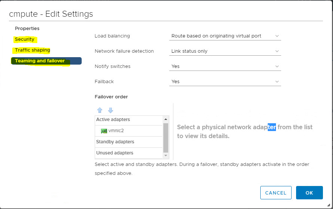Screen dimensions: 333x209
Task: Go to the Properties section
Action: (27, 29)
